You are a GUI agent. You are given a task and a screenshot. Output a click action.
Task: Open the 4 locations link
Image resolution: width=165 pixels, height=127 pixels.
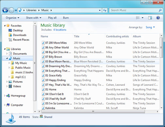(x=60, y=30)
